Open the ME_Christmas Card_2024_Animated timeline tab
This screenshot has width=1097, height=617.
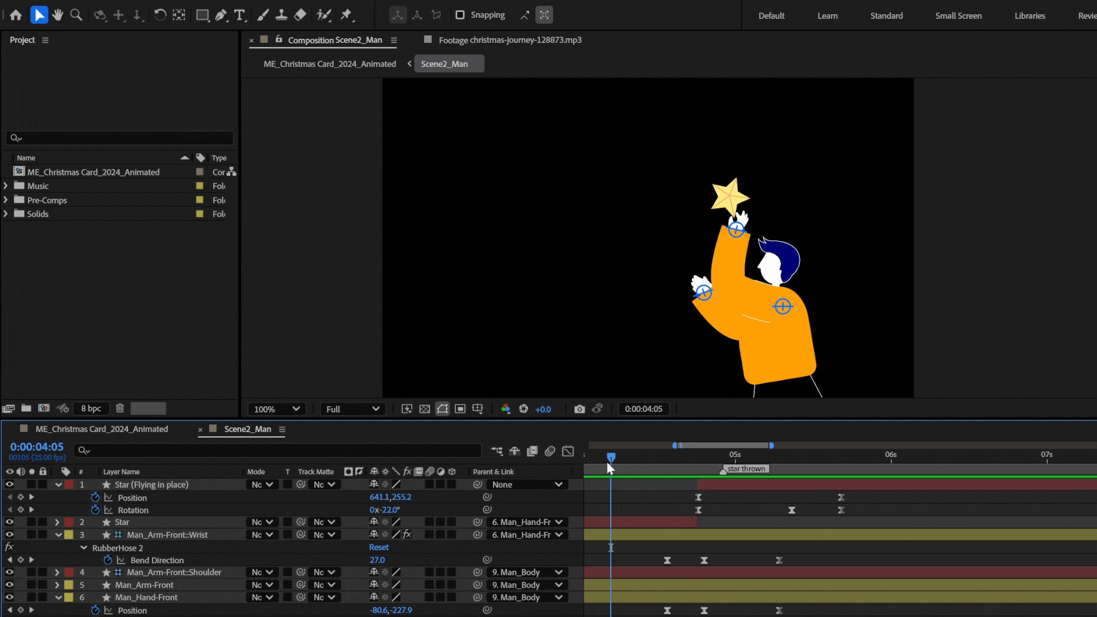pos(102,429)
